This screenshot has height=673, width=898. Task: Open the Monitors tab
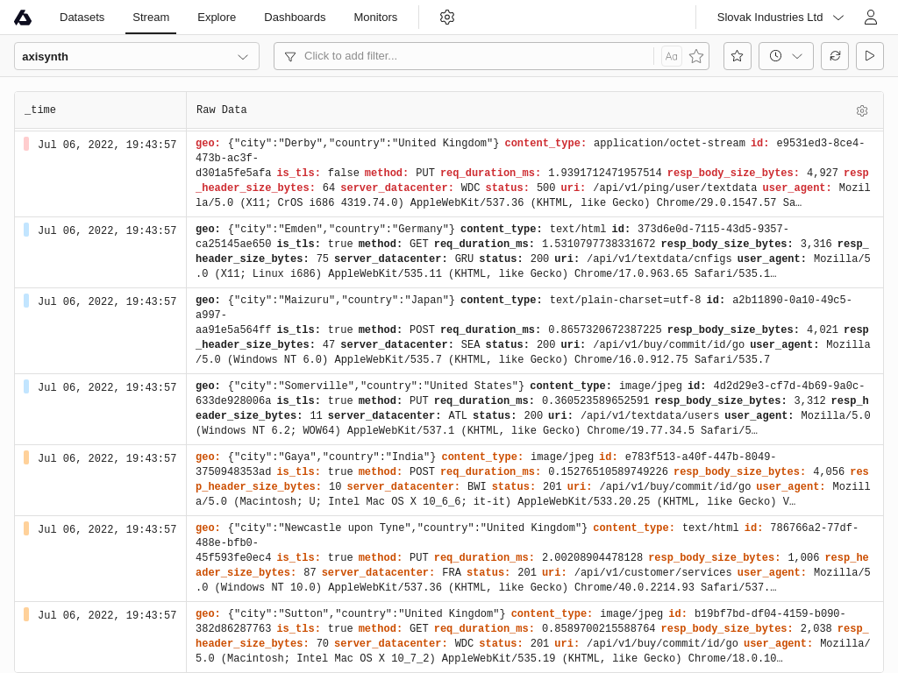coord(375,18)
